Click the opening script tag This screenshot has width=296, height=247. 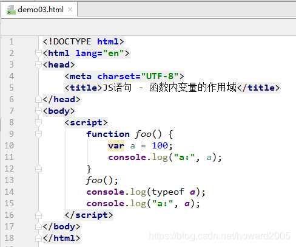click(x=86, y=123)
